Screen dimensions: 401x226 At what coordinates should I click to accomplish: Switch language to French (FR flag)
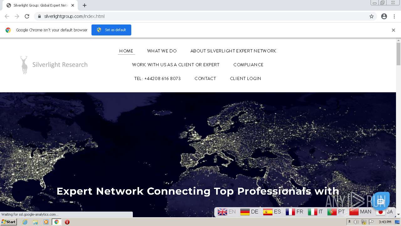(294, 212)
